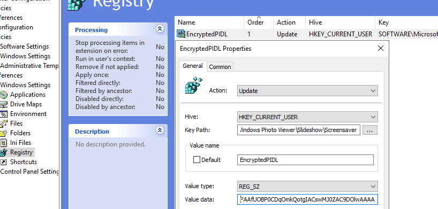Open the Hive dropdown
Screen dimensions: 438x209
click(x=307, y=117)
